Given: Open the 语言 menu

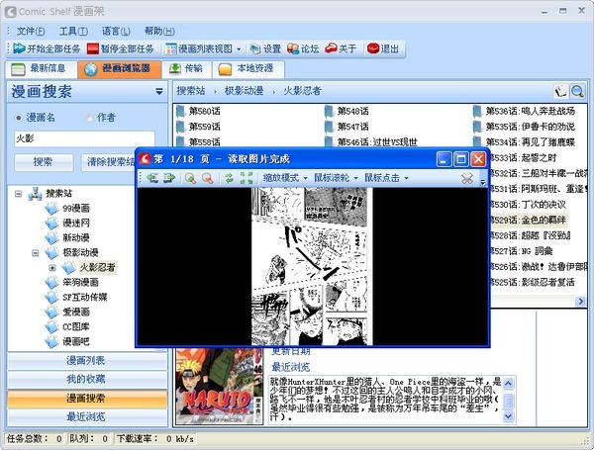Looking at the screenshot, I should (x=116, y=31).
